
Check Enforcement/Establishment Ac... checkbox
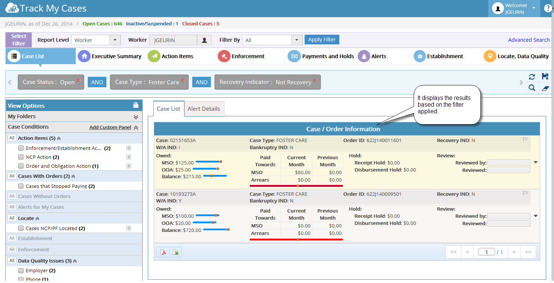pyautogui.click(x=21, y=148)
